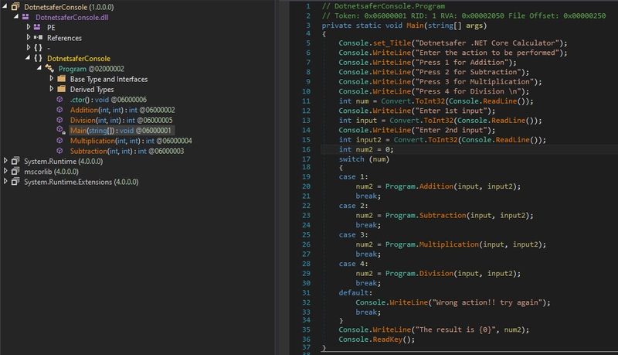Click the System.Runtime.Extensions assembly icon

(x=15, y=182)
